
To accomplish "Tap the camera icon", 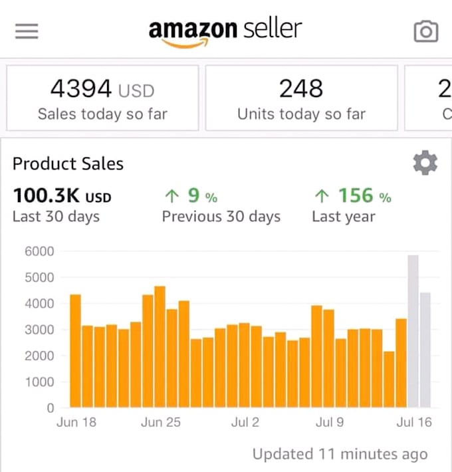I will [x=426, y=31].
